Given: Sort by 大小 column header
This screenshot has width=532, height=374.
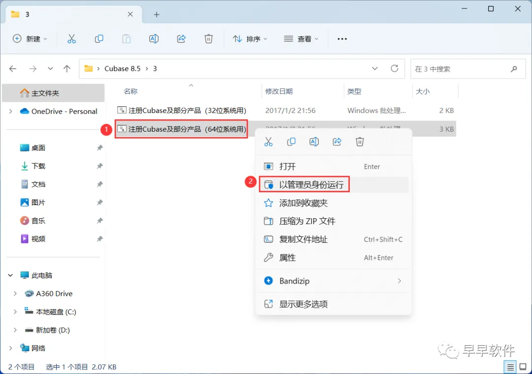Looking at the screenshot, I should 423,91.
